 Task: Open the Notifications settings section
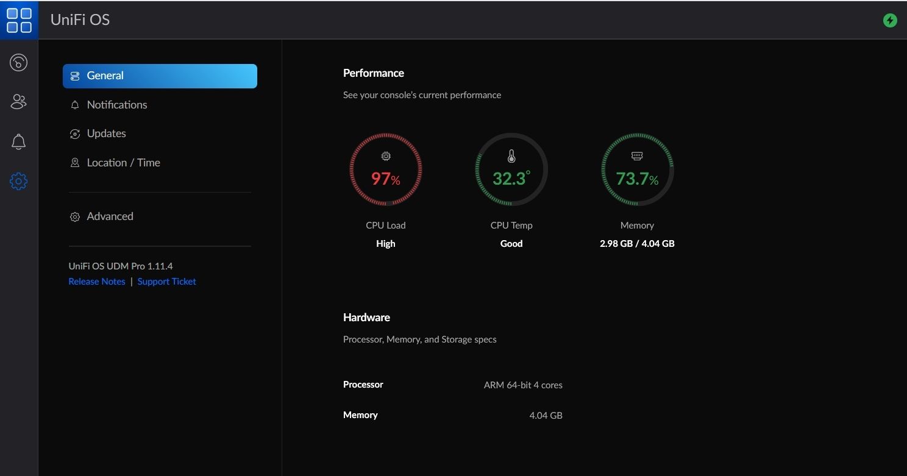point(117,105)
